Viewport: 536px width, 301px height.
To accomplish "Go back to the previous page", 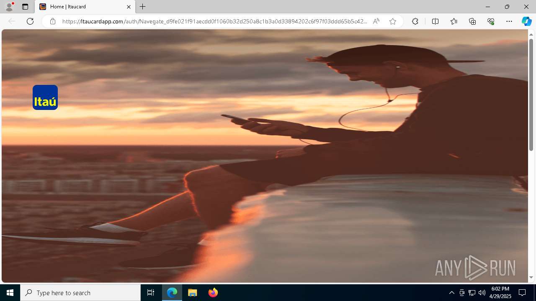I will 12,21.
